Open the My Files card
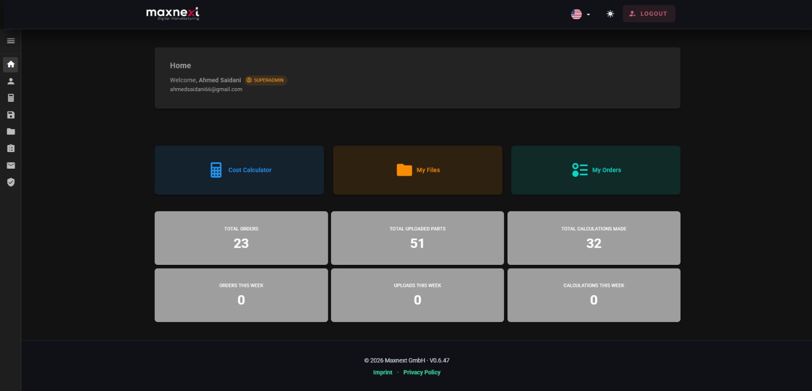 coord(417,170)
